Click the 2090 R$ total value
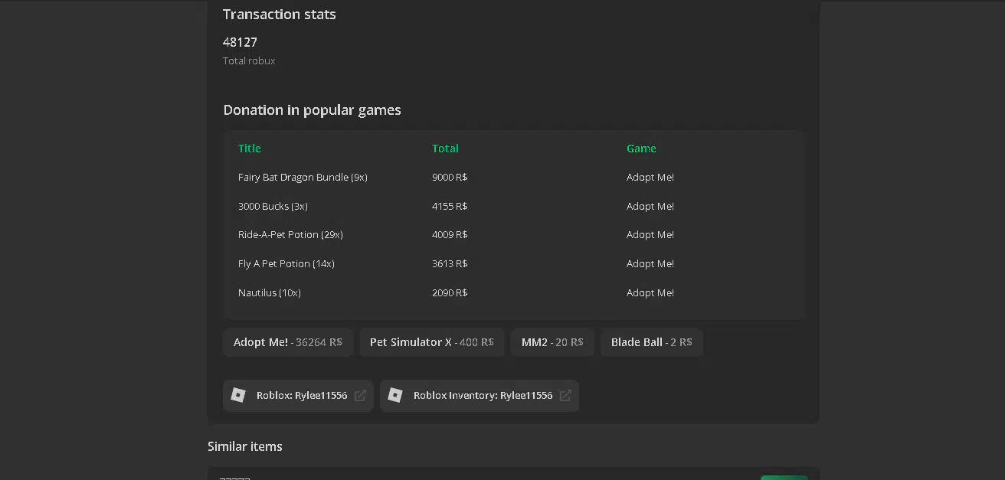 450,293
